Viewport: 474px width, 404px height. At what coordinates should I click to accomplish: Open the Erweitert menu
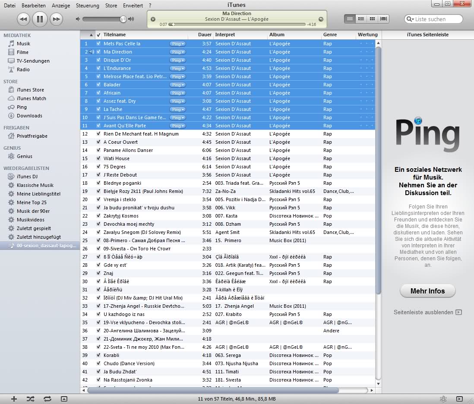click(x=133, y=6)
